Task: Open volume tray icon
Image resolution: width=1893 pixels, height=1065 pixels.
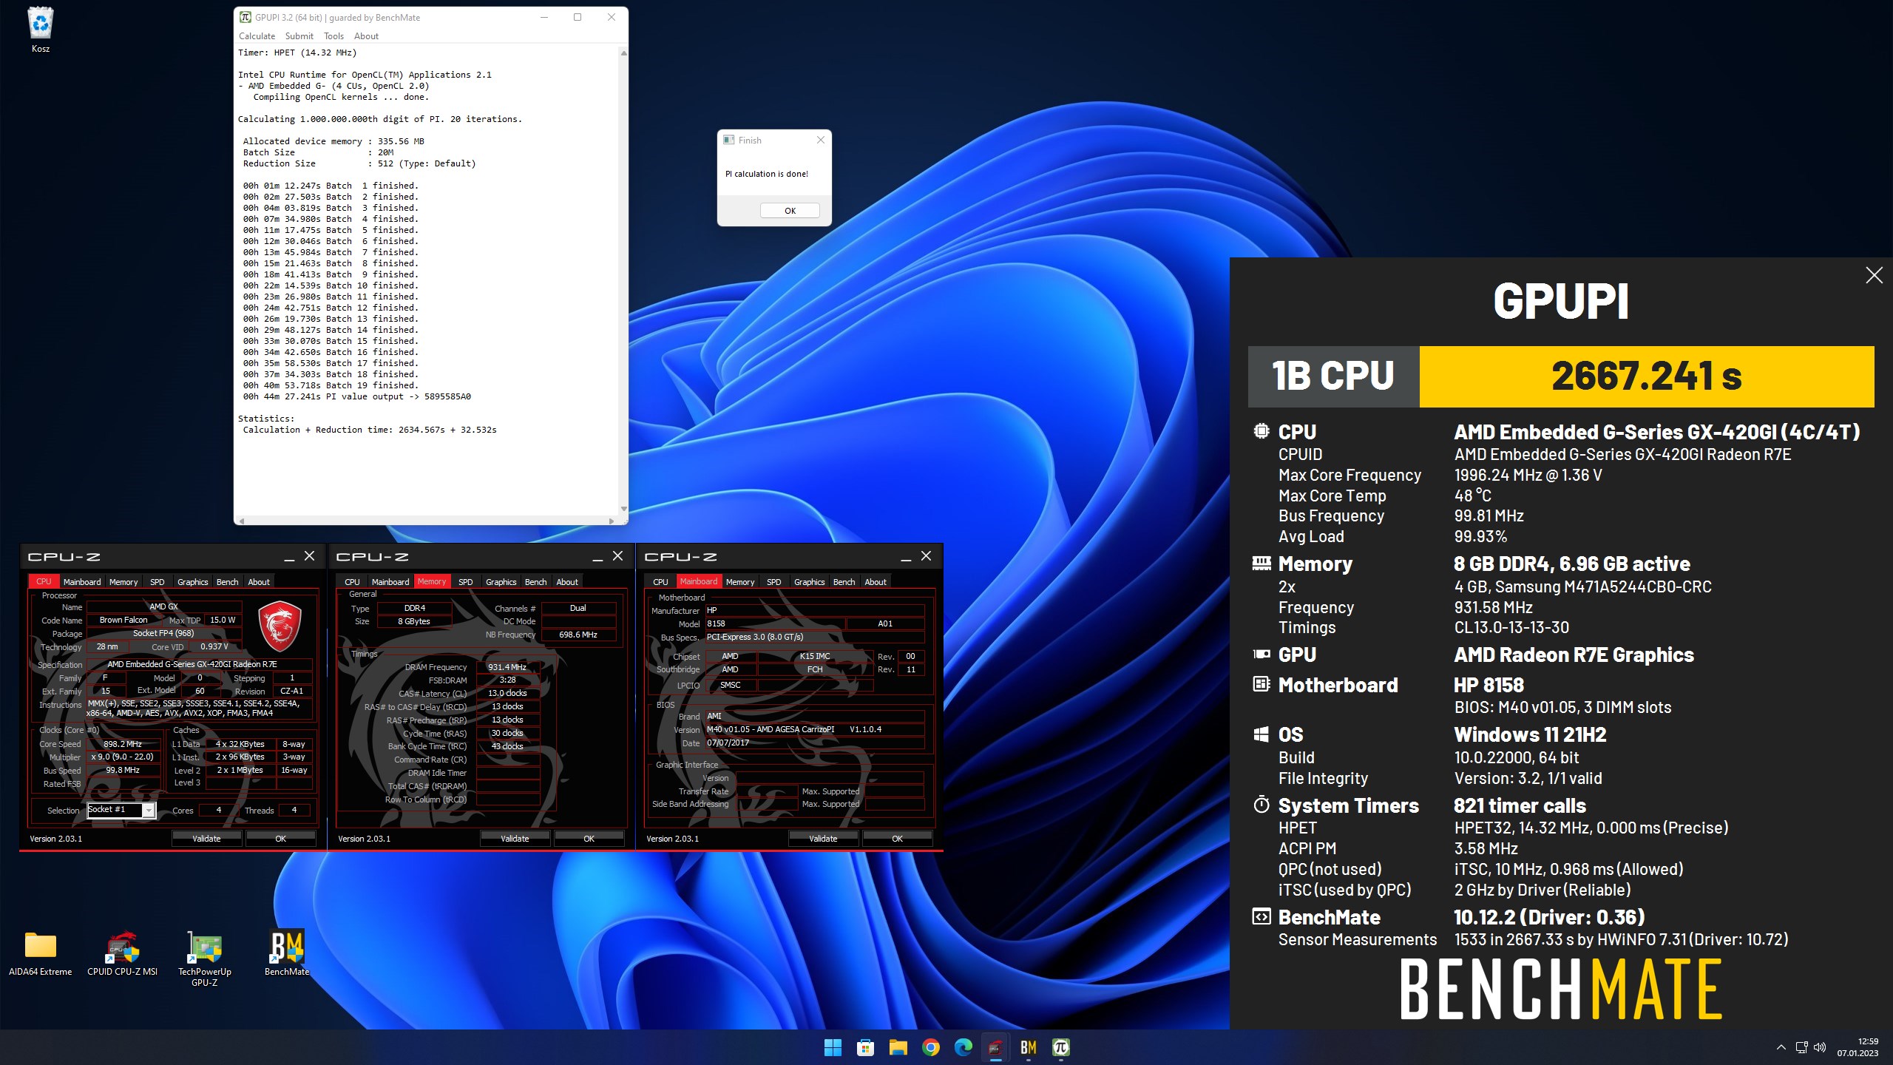Action: (1820, 1047)
